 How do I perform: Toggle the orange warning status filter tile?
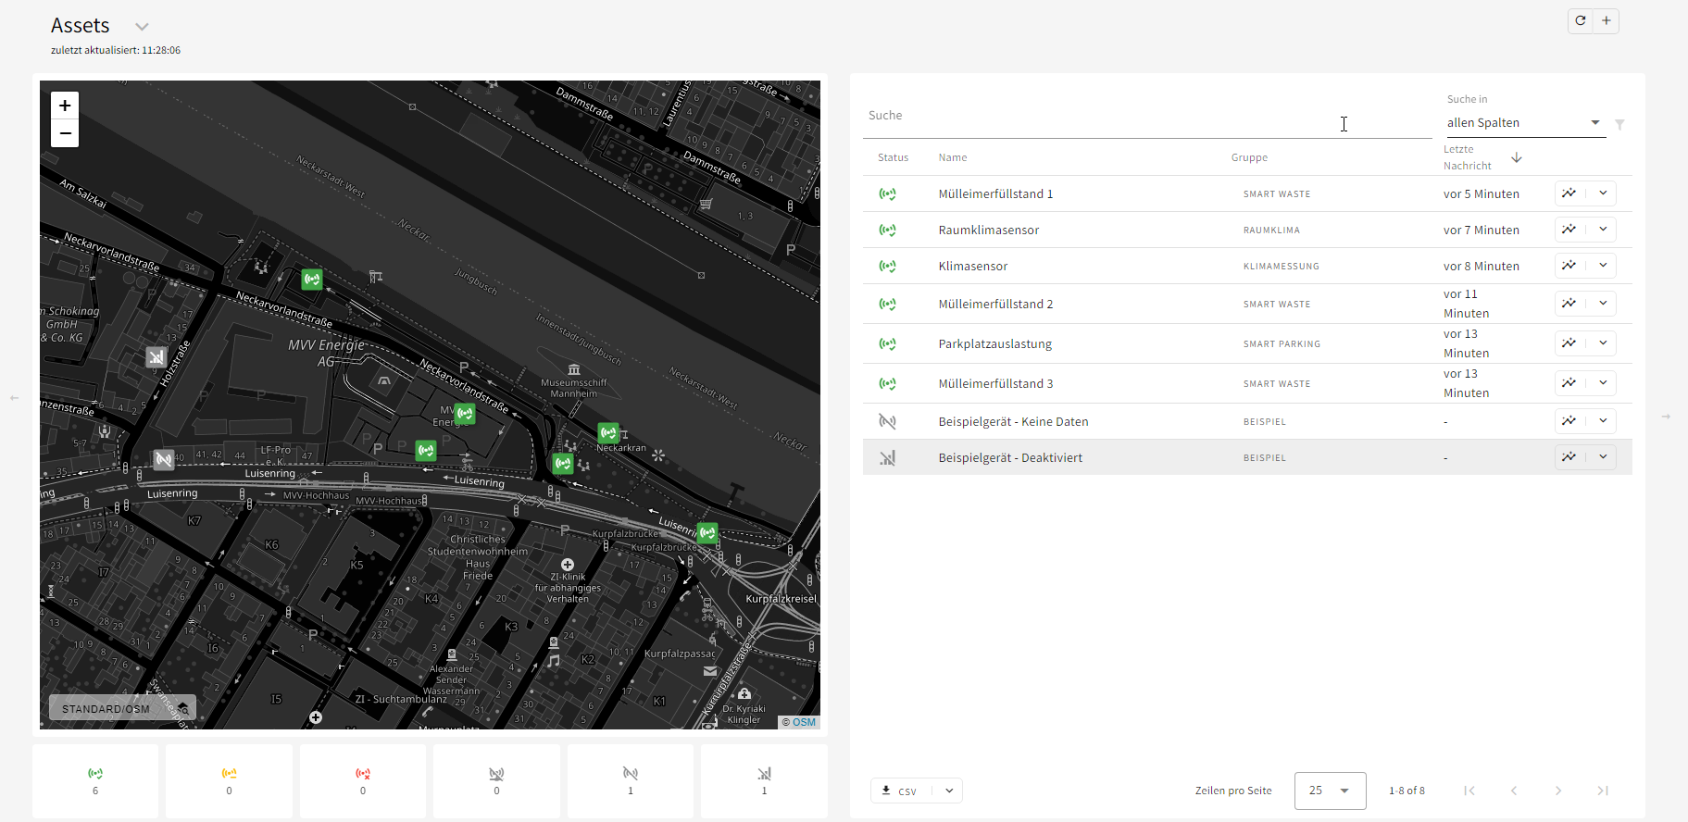click(x=229, y=780)
